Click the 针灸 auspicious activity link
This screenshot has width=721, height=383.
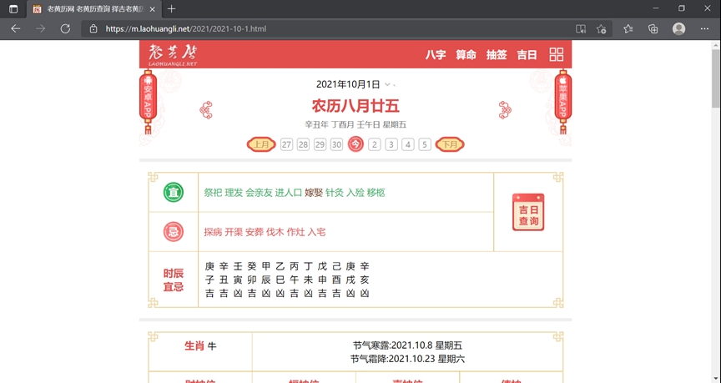pos(335,193)
